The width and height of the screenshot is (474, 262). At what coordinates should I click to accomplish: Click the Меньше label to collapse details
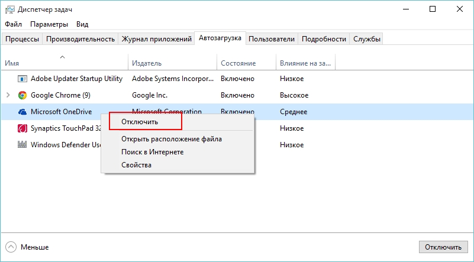[34, 247]
